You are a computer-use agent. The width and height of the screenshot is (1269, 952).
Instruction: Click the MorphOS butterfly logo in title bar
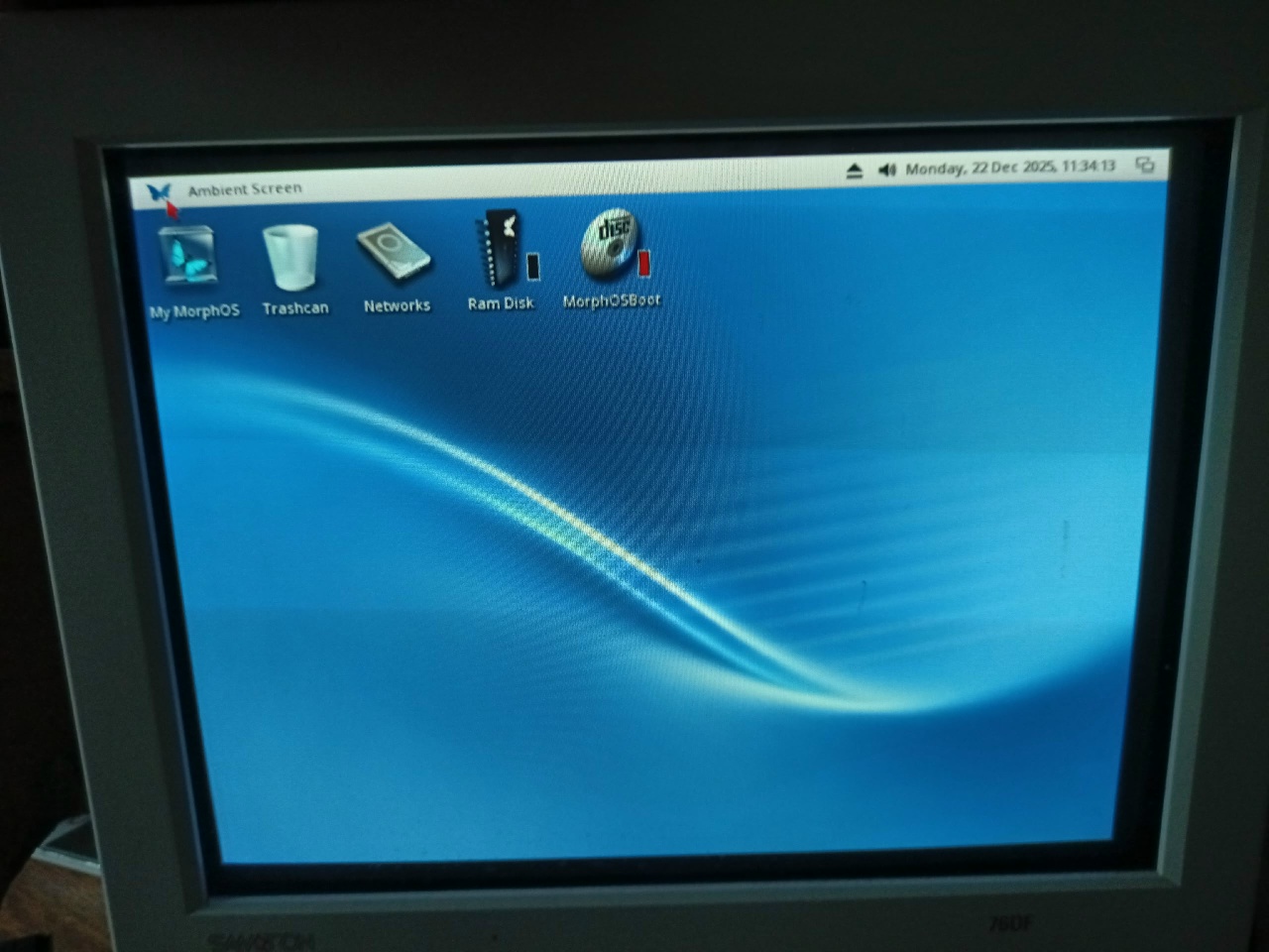click(x=159, y=192)
